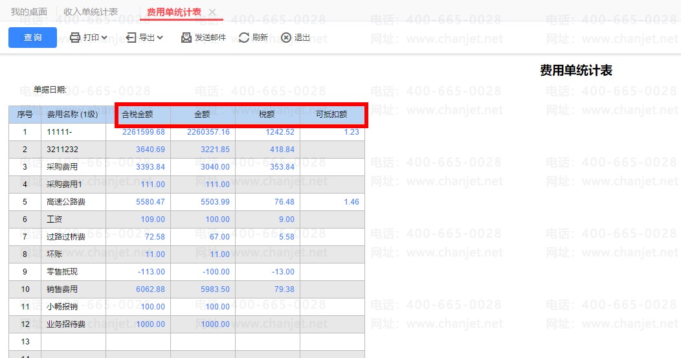The height and width of the screenshot is (358, 681).
Task: Click the 353.84 tax value
Action: (x=282, y=167)
